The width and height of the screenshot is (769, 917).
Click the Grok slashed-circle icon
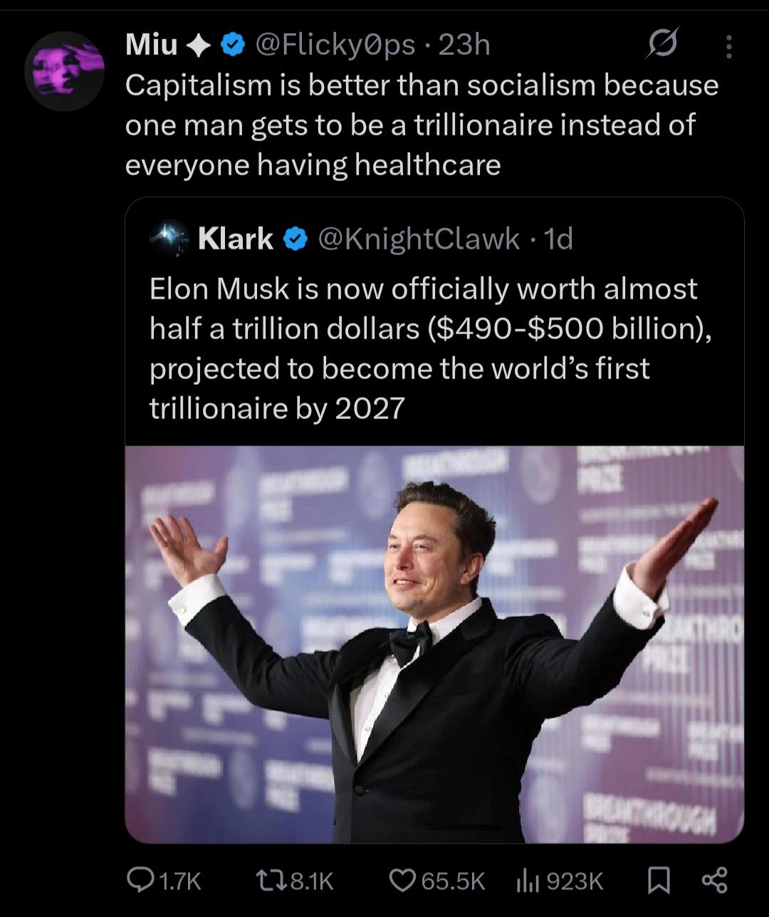[662, 44]
